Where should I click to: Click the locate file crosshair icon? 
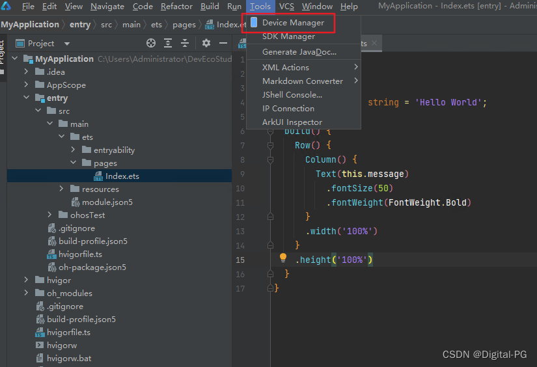pos(151,43)
